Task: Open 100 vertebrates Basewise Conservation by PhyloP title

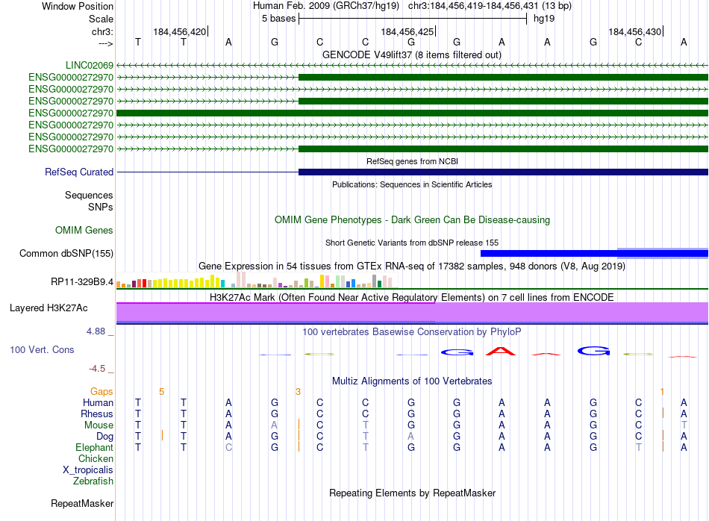Action: pyautogui.click(x=412, y=332)
